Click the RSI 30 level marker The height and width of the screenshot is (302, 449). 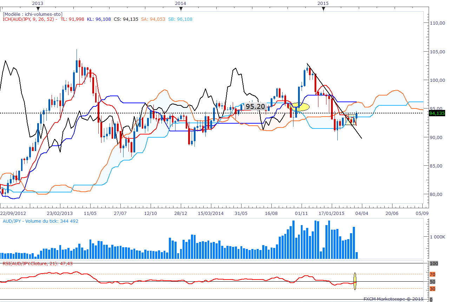pos(433,289)
